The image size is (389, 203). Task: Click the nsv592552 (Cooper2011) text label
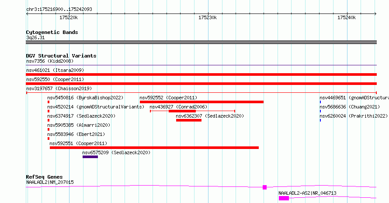pos(168,98)
